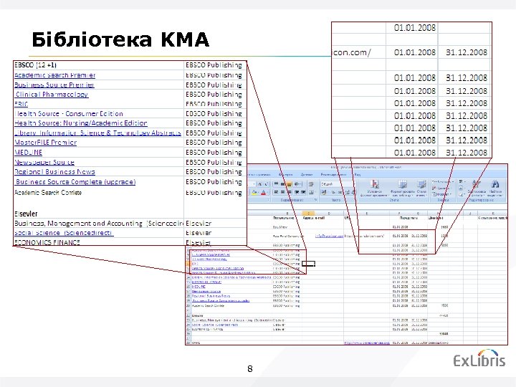Click the Increase Indent icon

(303, 192)
